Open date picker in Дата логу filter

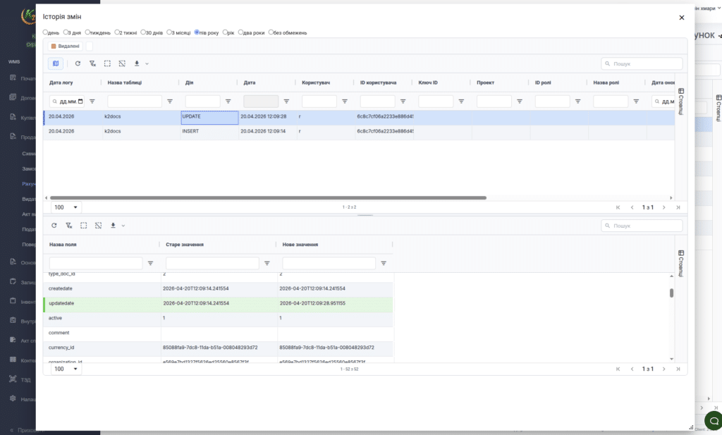80,102
